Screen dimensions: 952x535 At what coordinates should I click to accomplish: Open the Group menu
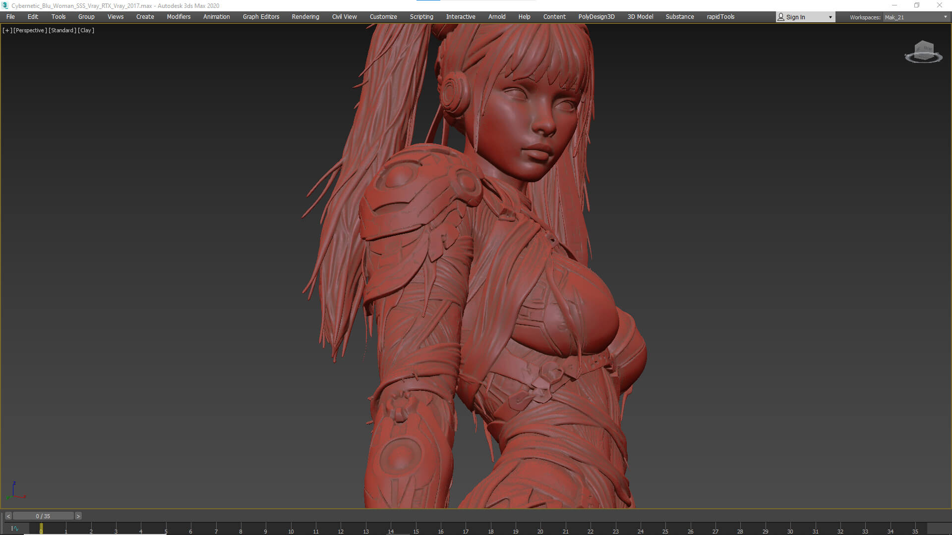point(86,17)
